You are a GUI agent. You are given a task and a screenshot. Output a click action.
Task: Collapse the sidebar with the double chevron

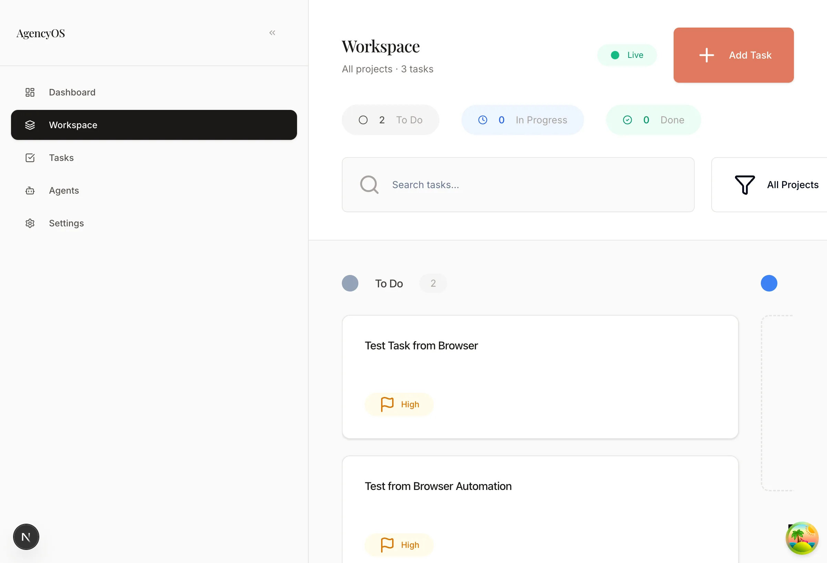272,32
